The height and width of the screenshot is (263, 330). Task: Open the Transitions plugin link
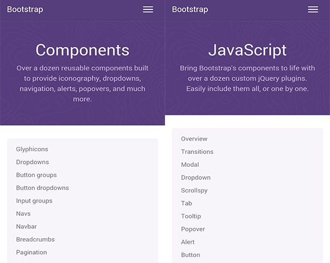click(x=197, y=152)
